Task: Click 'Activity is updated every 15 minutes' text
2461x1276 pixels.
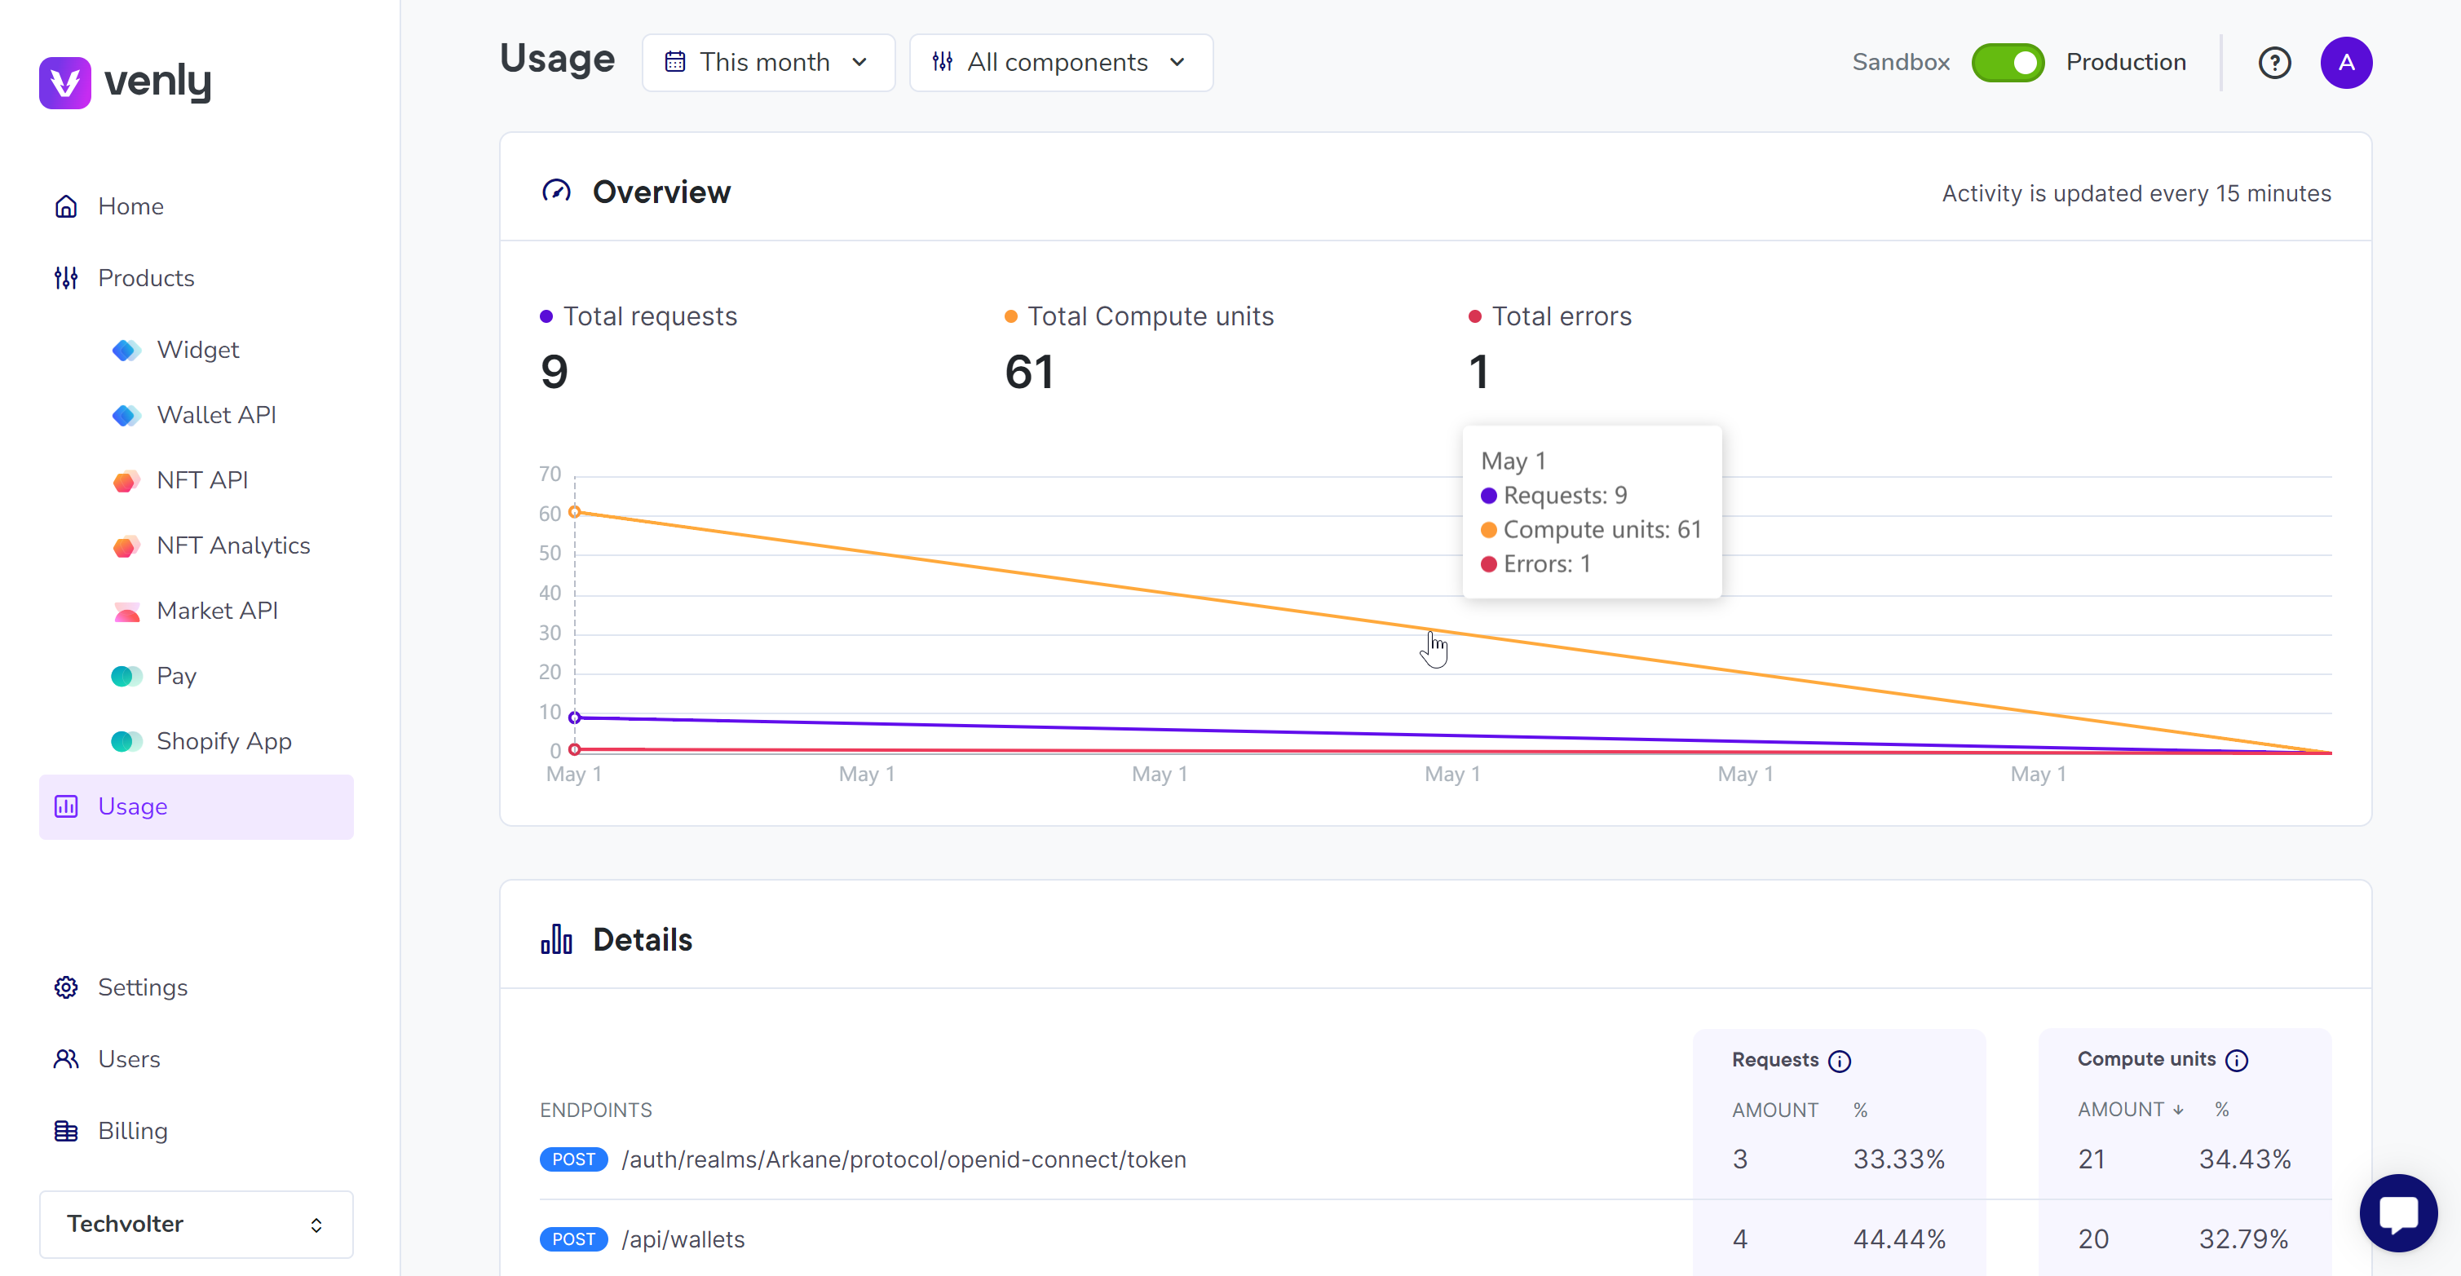Action: tap(2136, 193)
